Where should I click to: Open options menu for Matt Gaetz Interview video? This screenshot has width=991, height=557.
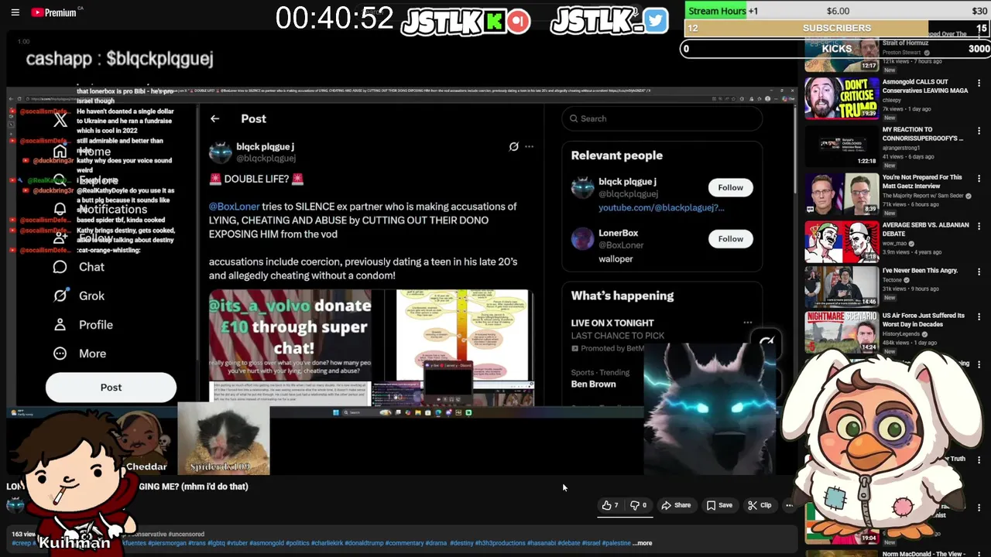979,179
